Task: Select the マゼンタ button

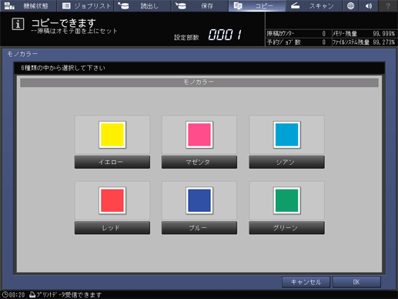Action: [x=199, y=162]
